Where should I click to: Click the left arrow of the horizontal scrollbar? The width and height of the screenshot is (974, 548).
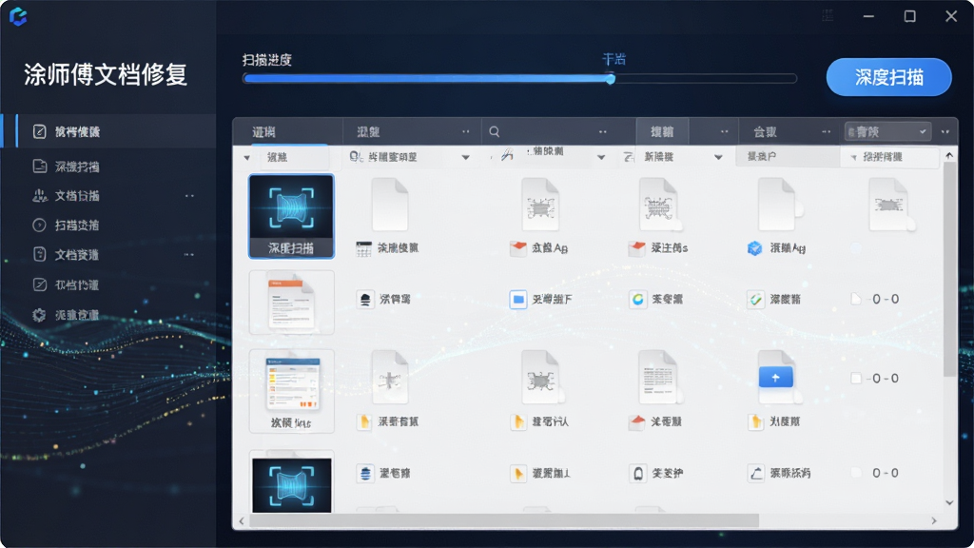tap(242, 520)
